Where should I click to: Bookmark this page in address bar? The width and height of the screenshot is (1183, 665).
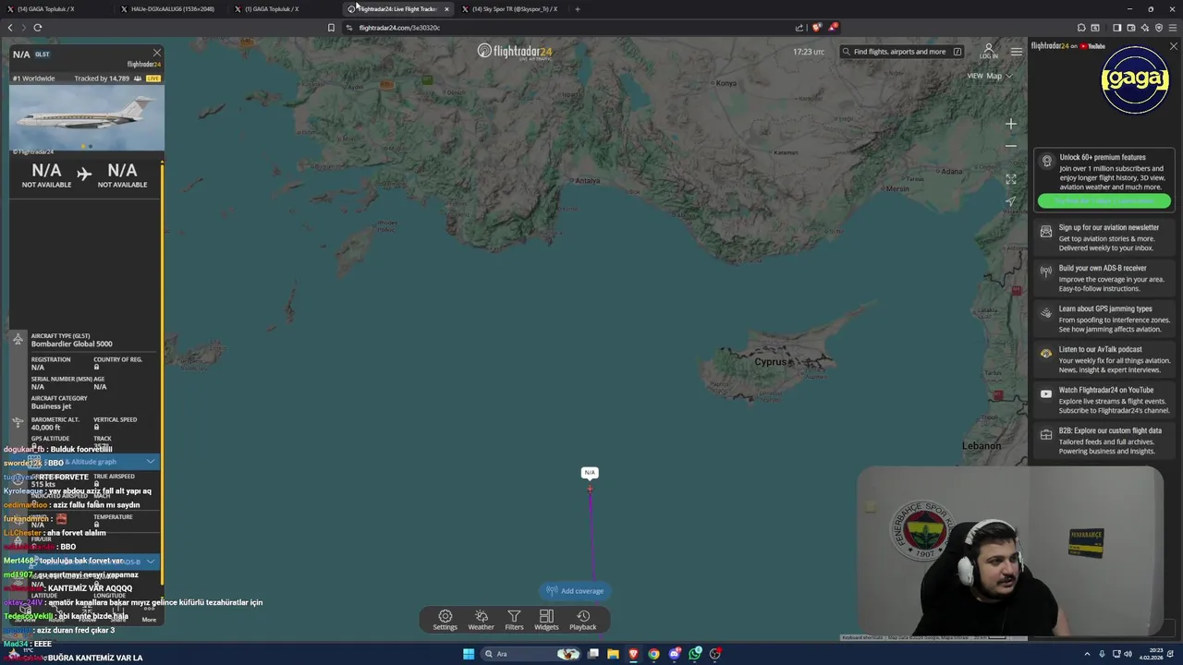tap(331, 28)
